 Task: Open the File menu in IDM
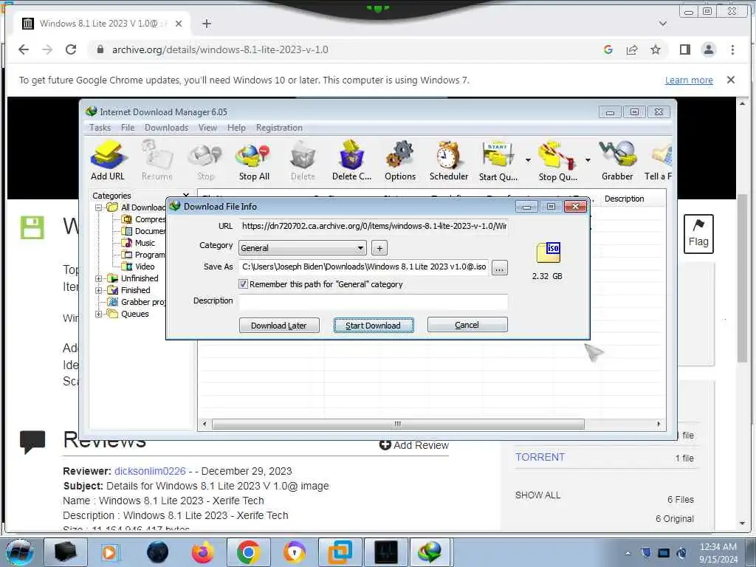pos(128,128)
